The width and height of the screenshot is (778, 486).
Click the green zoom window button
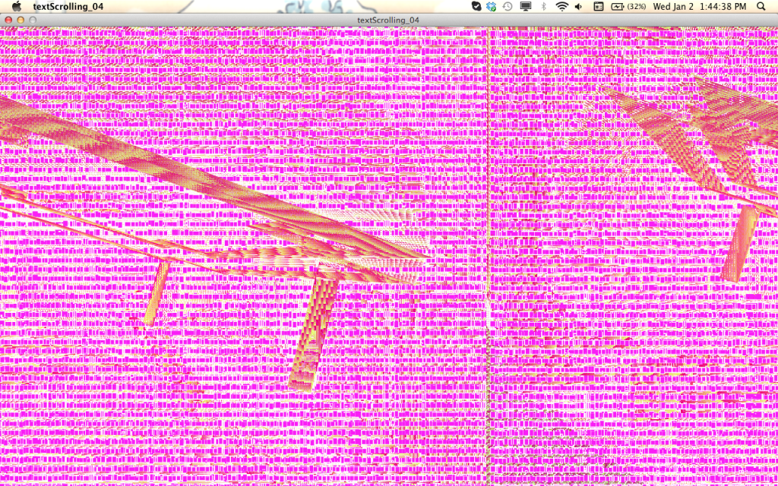tap(33, 20)
